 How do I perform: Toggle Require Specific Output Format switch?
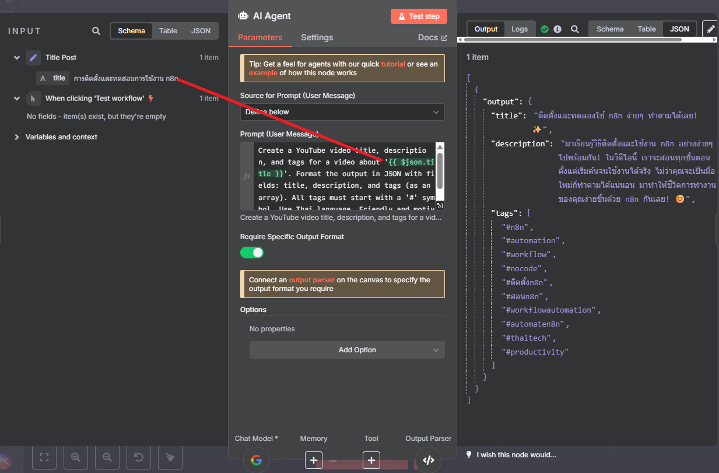click(x=252, y=253)
